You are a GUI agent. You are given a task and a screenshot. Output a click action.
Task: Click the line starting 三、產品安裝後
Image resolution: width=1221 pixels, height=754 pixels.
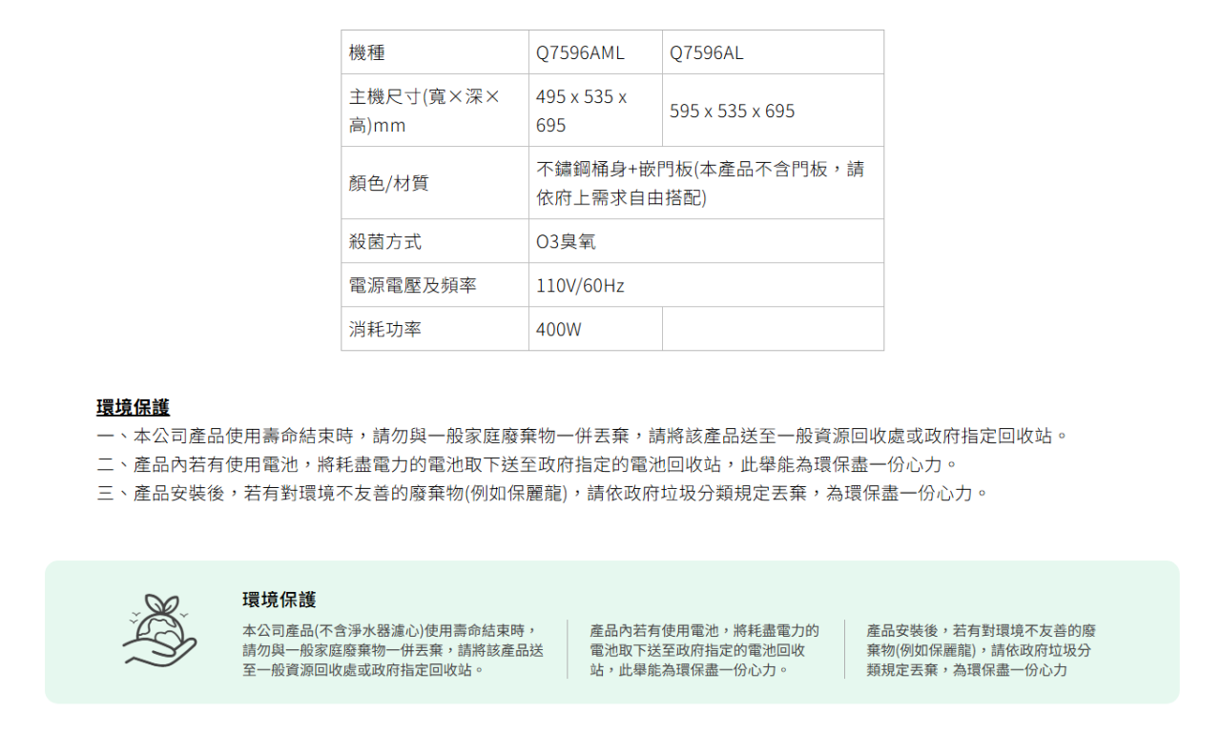tap(543, 493)
